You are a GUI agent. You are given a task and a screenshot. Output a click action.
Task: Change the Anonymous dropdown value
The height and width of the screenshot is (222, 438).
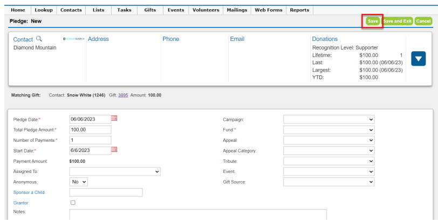click(78, 182)
